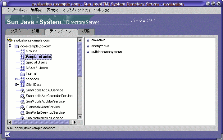
Task: Click the dc=example,dc=com folder icon
Action: pyautogui.click(x=16, y=46)
